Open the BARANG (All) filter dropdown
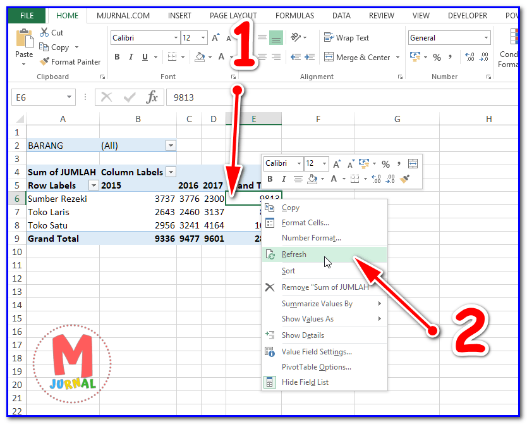Image resolution: width=527 pixels, height=424 pixels. click(170, 146)
